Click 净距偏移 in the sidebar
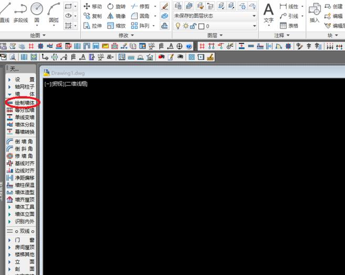 20,177
